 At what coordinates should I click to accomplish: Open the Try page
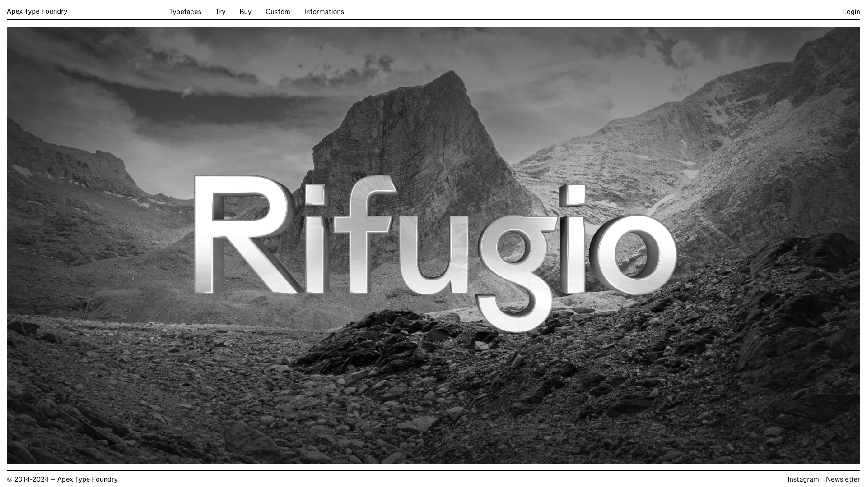click(220, 12)
